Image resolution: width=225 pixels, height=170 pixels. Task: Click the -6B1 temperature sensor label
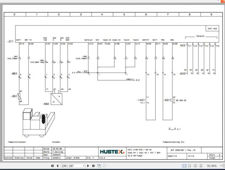14,96
